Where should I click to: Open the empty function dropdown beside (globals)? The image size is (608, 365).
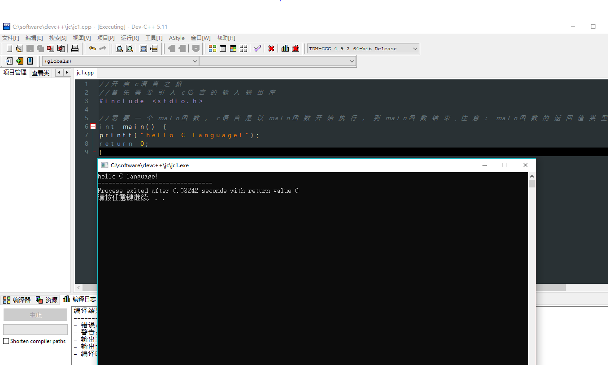pyautogui.click(x=278, y=61)
